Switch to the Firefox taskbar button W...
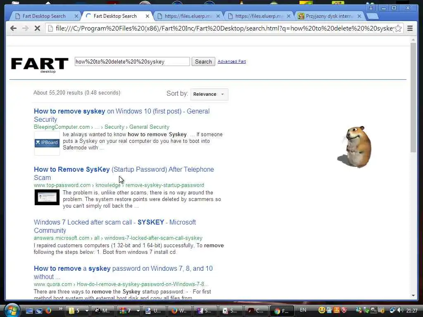423x317 pixels. pyautogui.click(x=179, y=311)
